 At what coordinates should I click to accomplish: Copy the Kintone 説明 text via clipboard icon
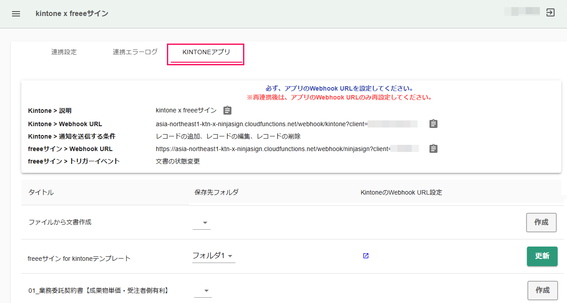pyautogui.click(x=227, y=110)
